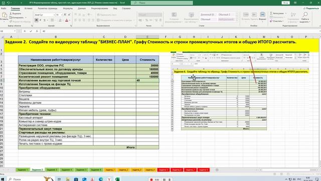The width and height of the screenshot is (321, 181).
Task: Click the Cut (Вырезать) scissors button
Action: pyautogui.click(x=16, y=14)
